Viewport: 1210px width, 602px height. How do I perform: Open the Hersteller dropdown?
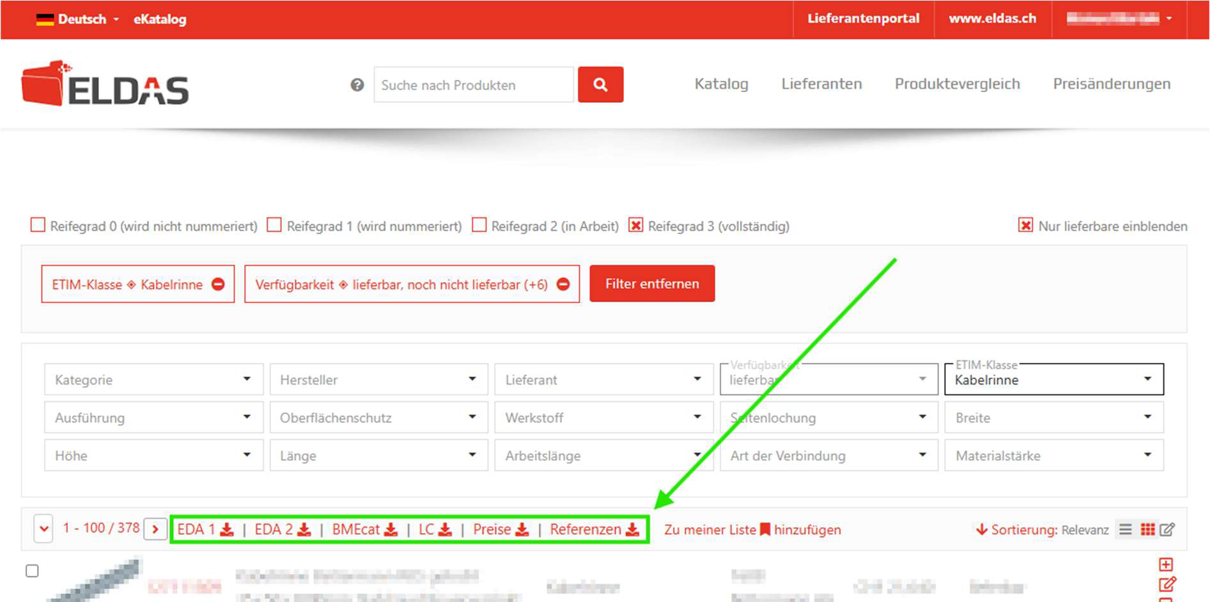click(x=378, y=380)
